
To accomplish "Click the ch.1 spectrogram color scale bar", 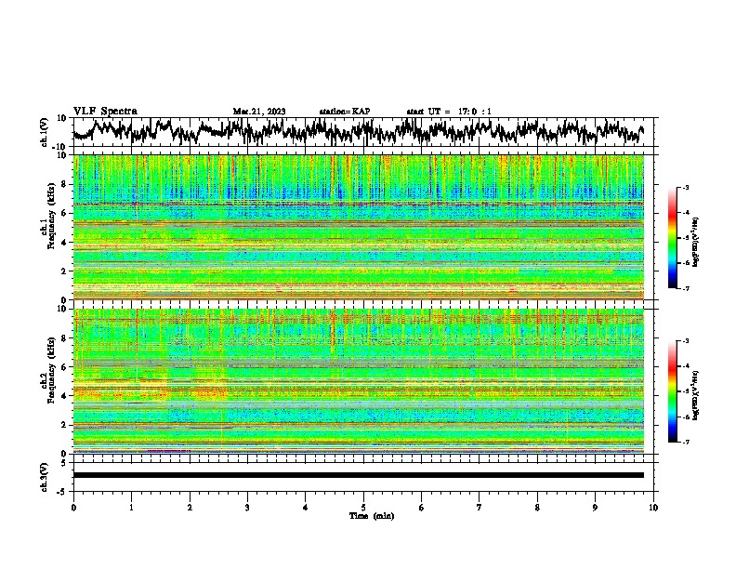I will pyautogui.click(x=673, y=238).
